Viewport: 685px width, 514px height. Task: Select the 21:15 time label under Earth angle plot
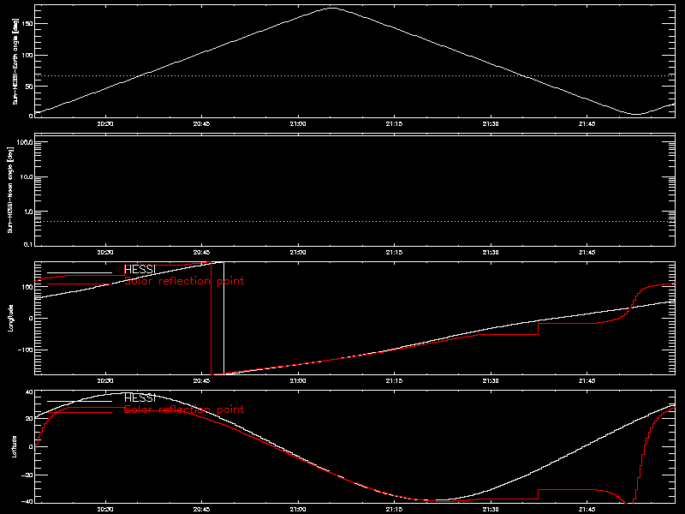coord(394,124)
